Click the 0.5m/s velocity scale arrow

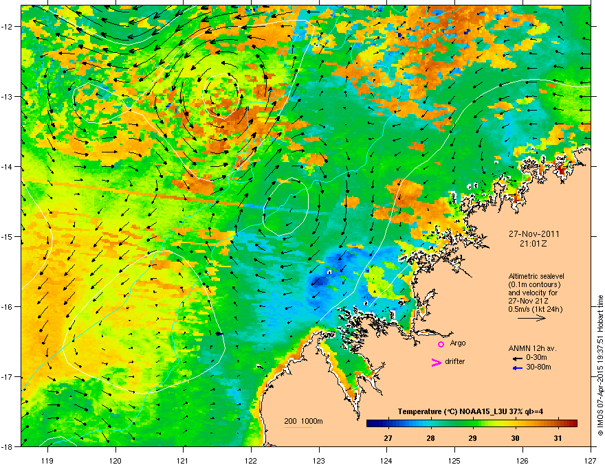pyautogui.click(x=531, y=318)
